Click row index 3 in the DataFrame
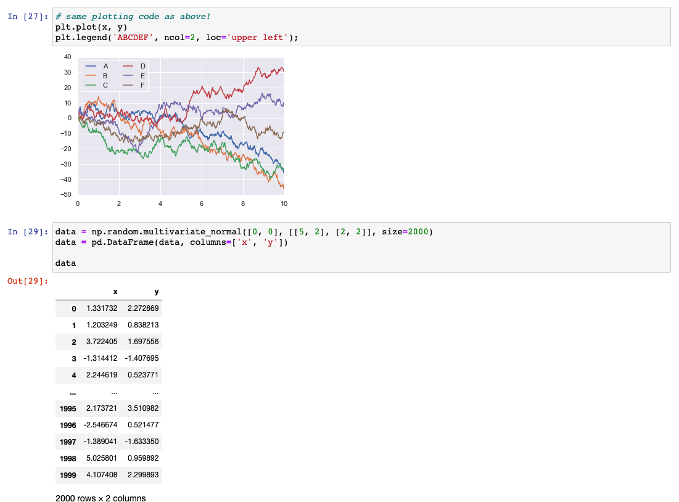Screen dimensions: 679x502 (x=74, y=359)
